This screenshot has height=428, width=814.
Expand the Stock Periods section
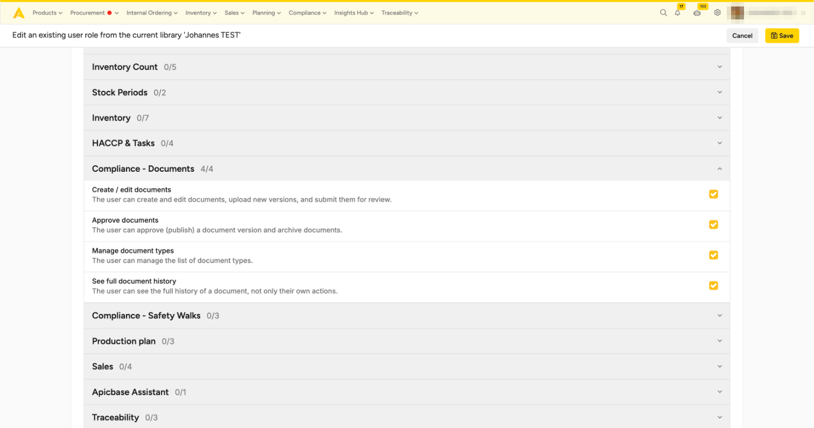[x=407, y=93]
